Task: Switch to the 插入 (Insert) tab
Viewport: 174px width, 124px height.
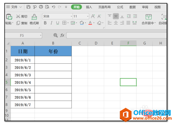Action: click(x=89, y=7)
